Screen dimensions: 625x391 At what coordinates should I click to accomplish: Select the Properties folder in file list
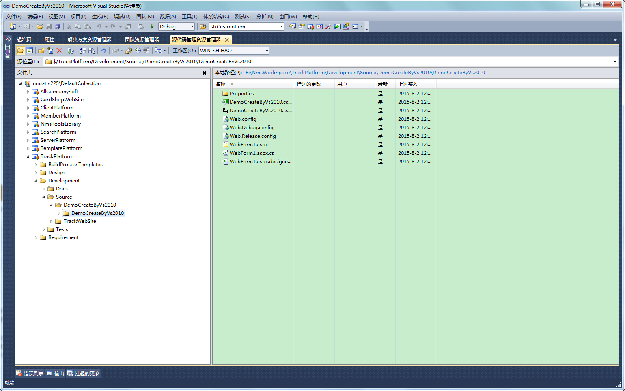(242, 94)
